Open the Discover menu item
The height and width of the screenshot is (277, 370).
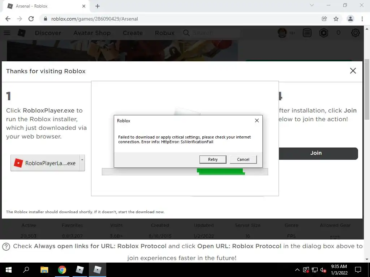tap(48, 33)
